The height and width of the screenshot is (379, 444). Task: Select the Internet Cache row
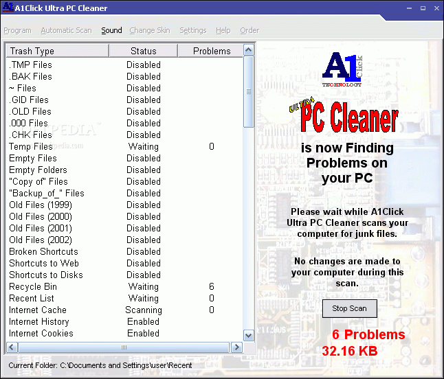[x=124, y=310]
